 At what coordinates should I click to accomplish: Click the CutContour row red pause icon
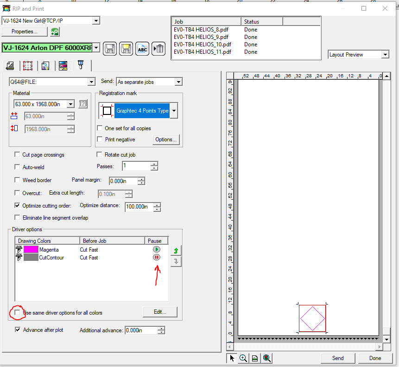coord(157,257)
